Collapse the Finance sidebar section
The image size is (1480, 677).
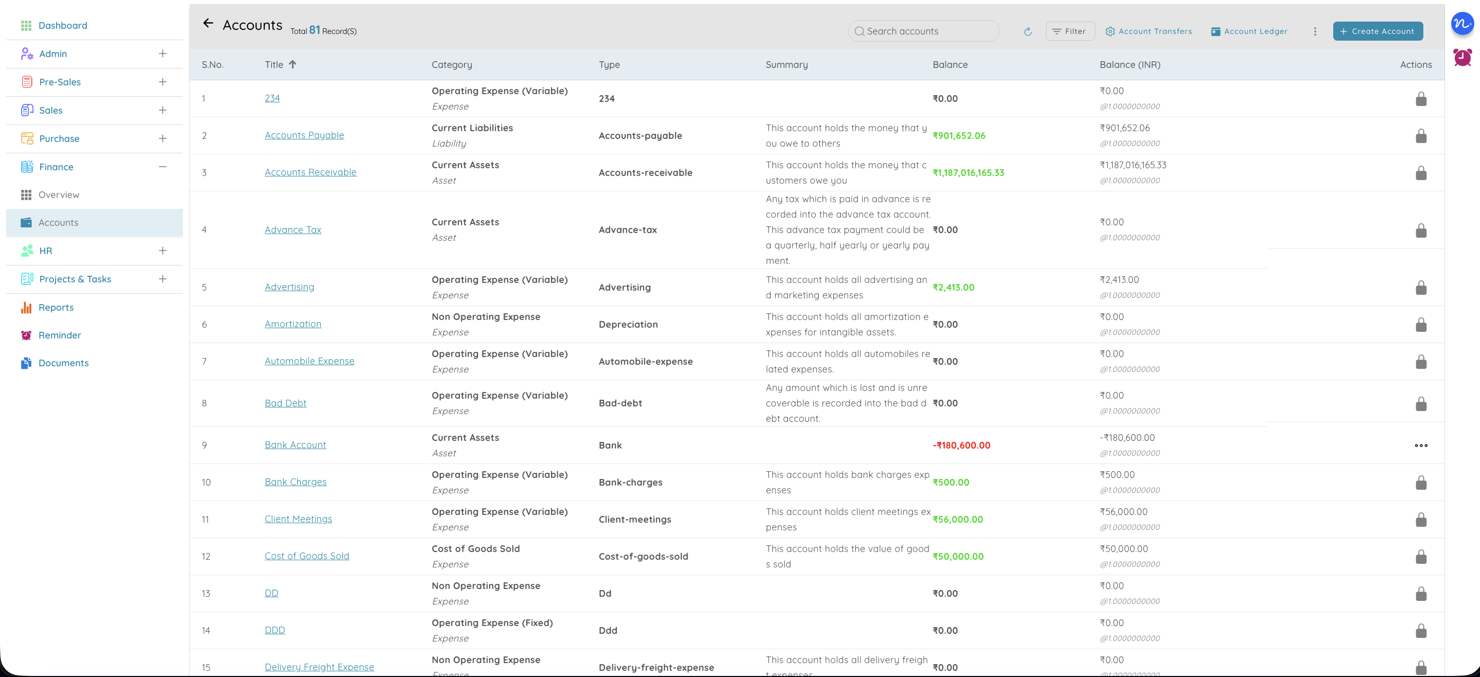[x=163, y=167]
